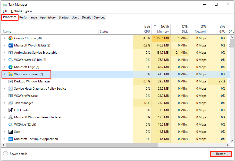
Task: Click the Microsoft Edge process icon
Action: (11, 67)
